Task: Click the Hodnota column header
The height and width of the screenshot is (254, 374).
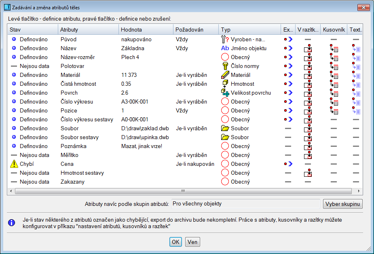Action: (x=146, y=30)
